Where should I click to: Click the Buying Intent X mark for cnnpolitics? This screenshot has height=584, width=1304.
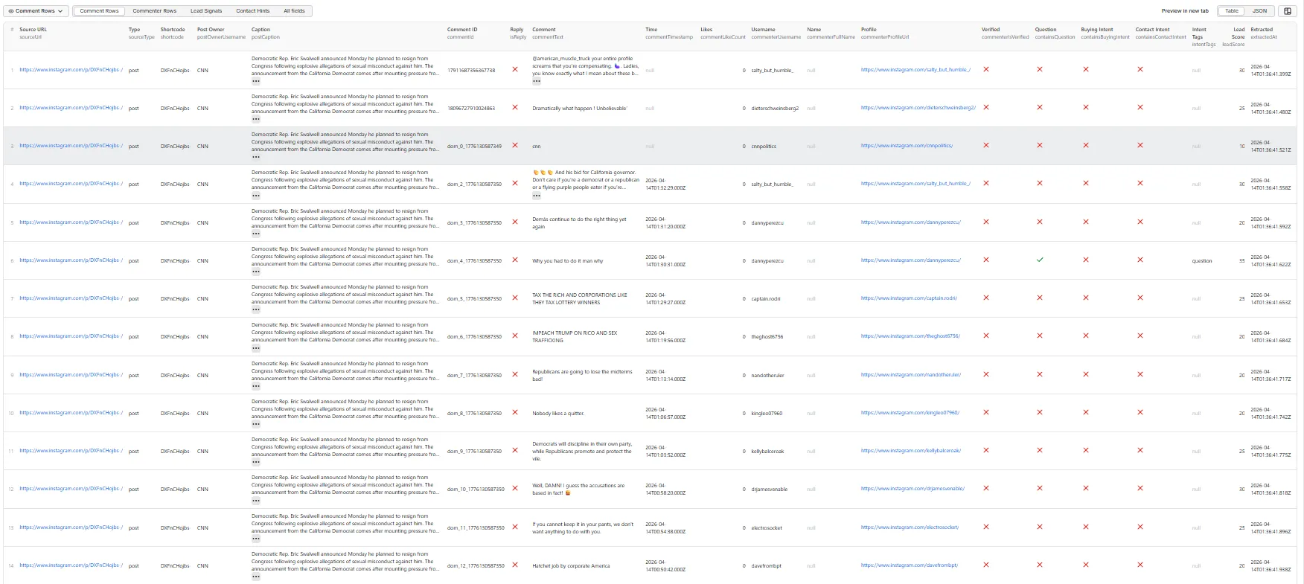click(1086, 145)
